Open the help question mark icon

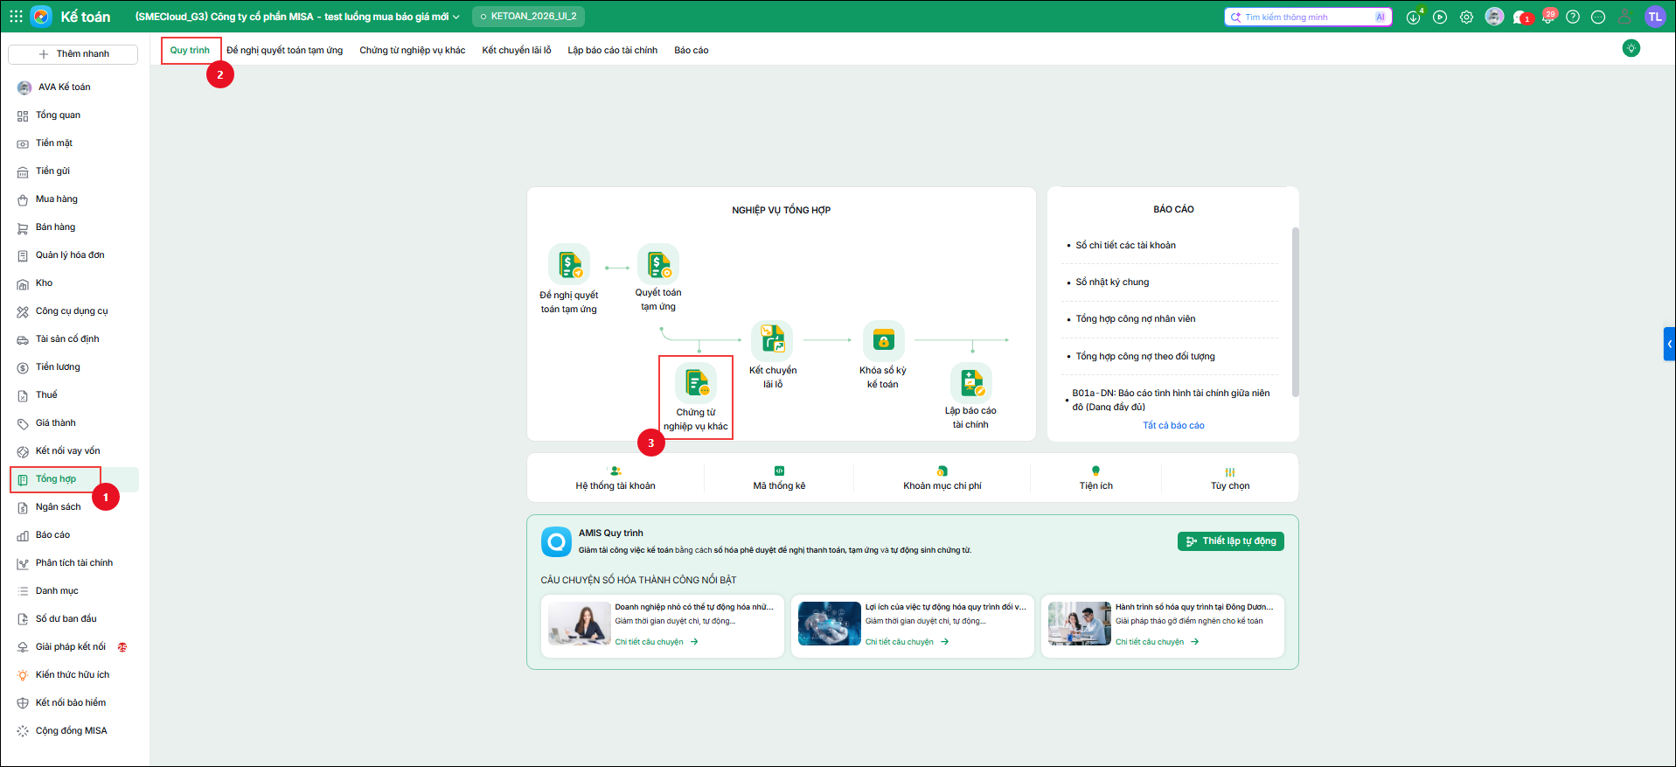coord(1573,17)
